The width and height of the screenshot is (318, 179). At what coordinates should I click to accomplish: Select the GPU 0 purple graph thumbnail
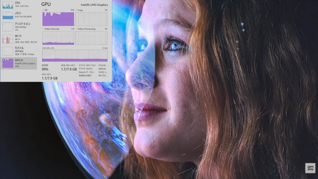(x=8, y=63)
